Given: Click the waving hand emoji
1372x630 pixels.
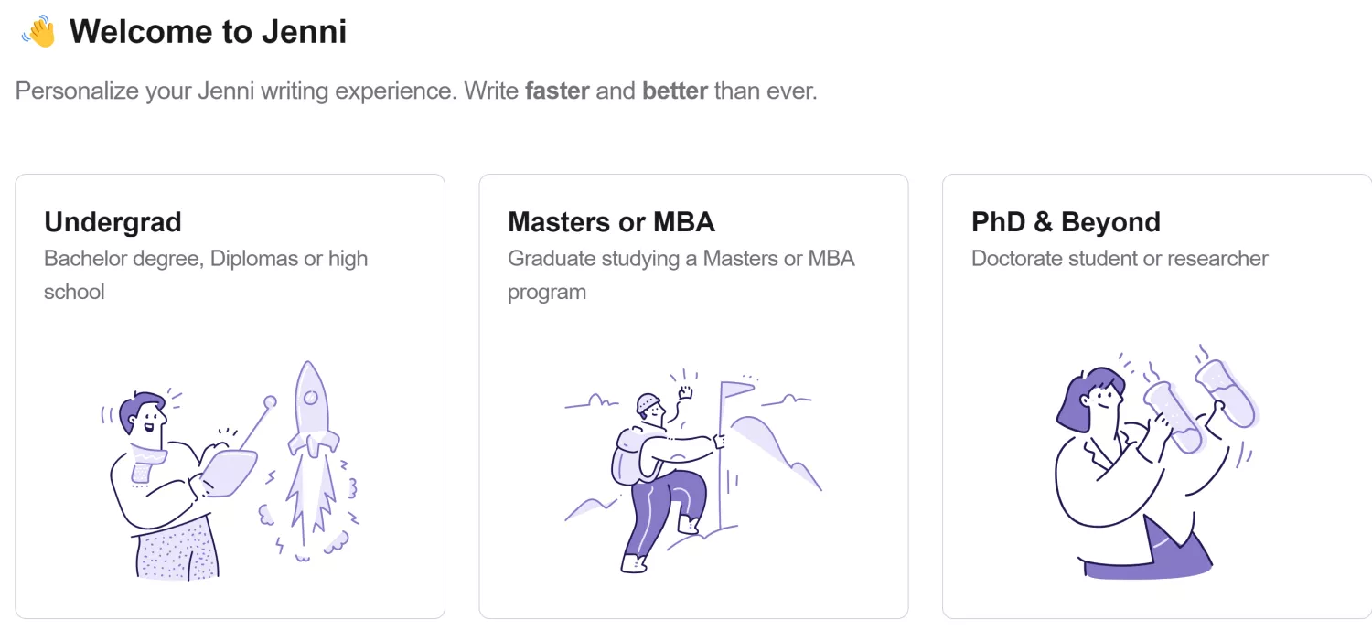Looking at the screenshot, I should (39, 32).
